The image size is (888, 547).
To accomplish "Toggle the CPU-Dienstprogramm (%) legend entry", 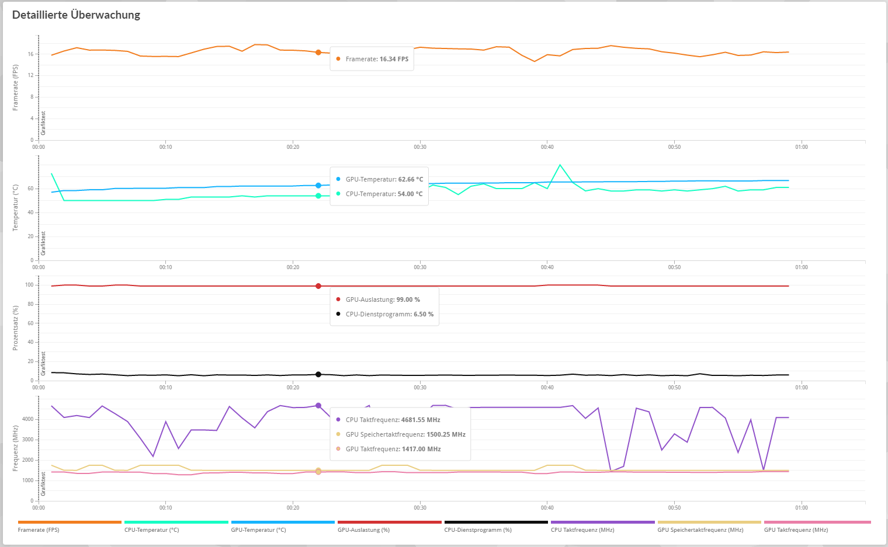I will (x=496, y=527).
